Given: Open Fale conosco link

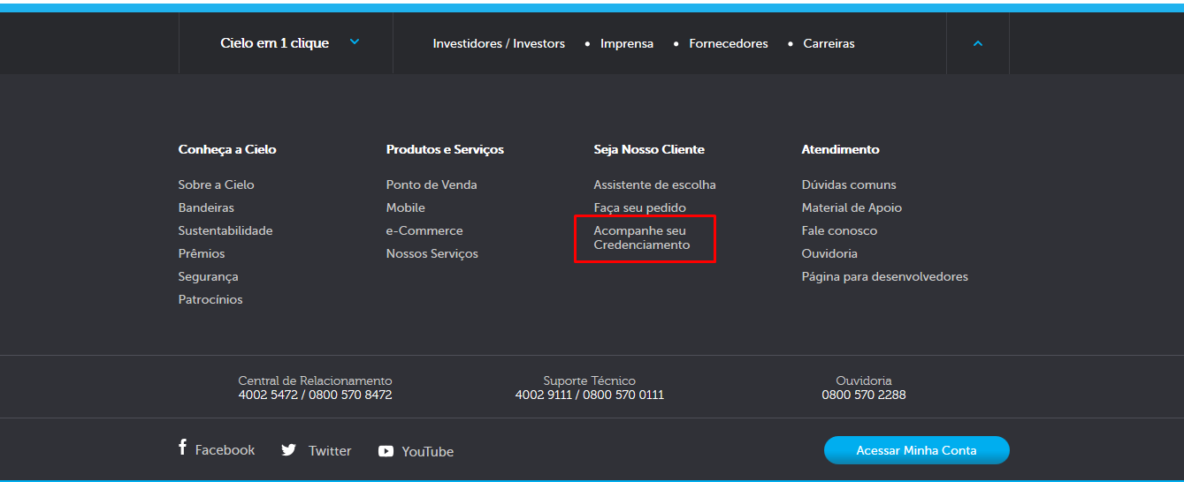Looking at the screenshot, I should pyautogui.click(x=839, y=230).
